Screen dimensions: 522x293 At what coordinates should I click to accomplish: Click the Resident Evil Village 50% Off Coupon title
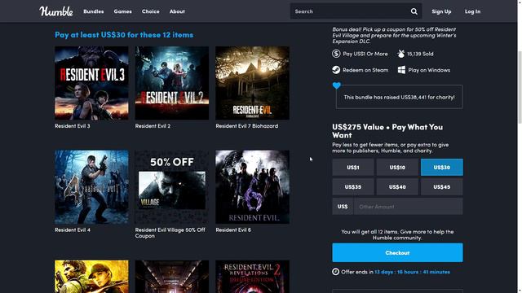[x=170, y=233]
